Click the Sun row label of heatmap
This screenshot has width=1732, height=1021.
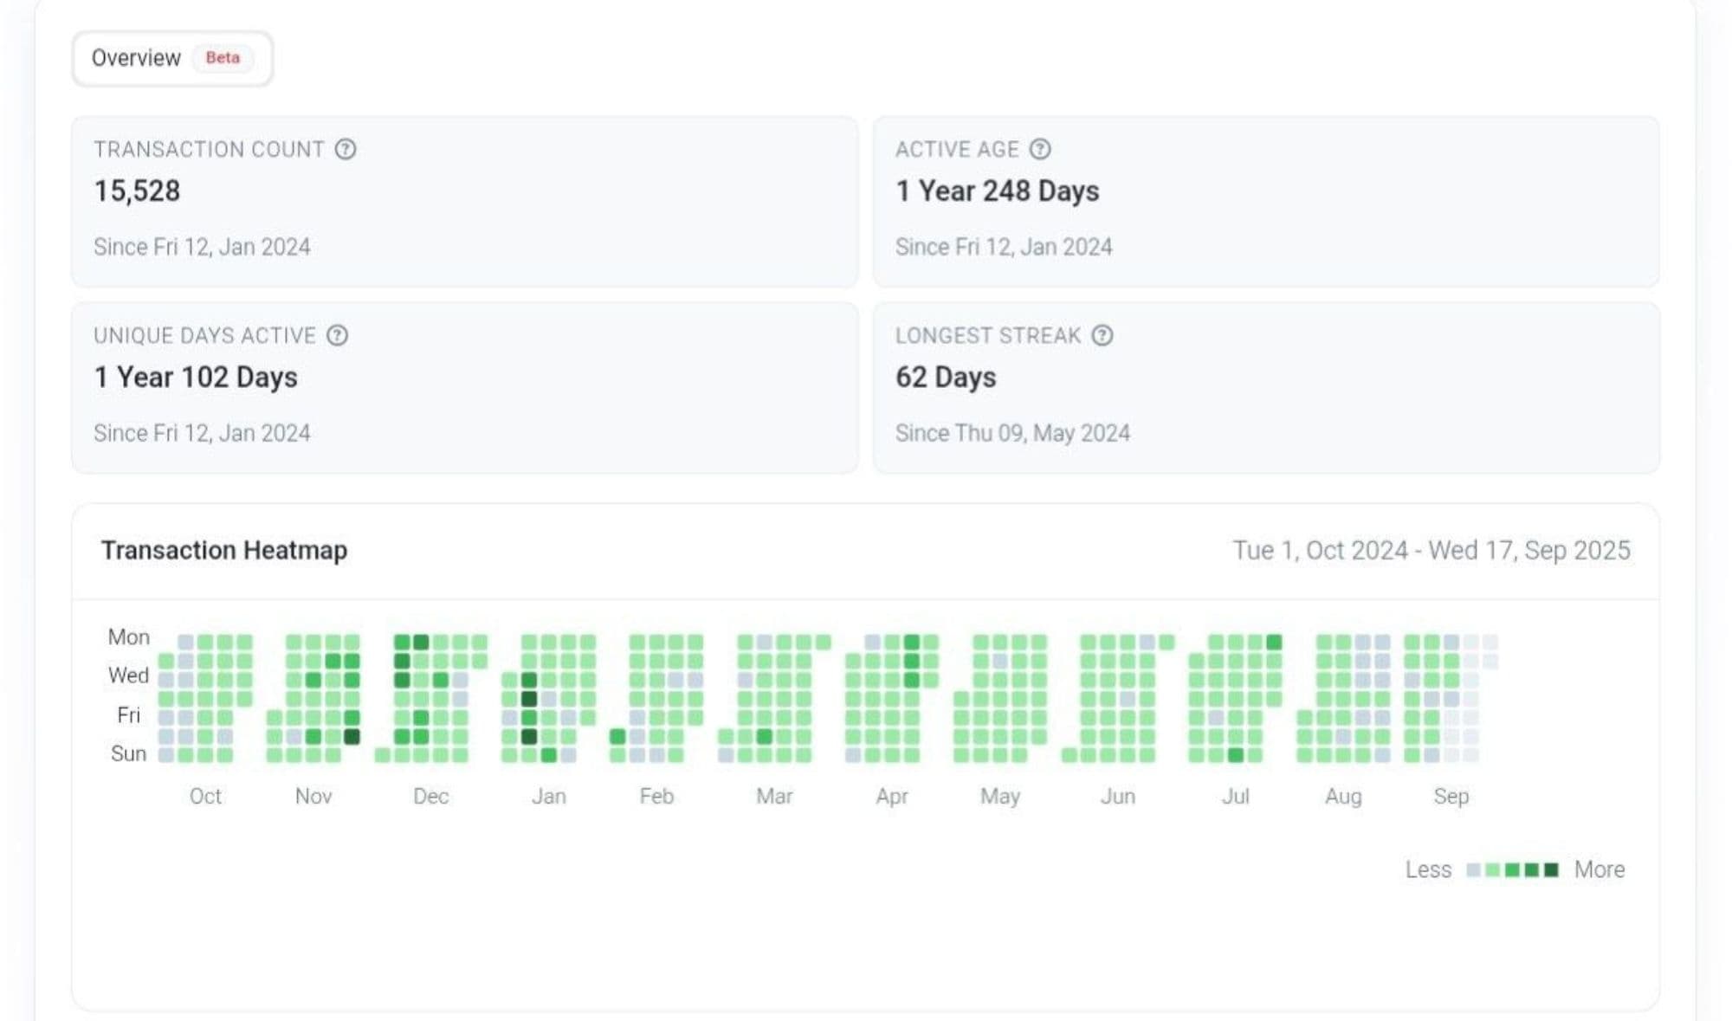(x=128, y=753)
